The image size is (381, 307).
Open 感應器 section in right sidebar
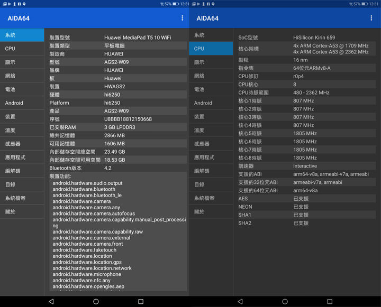(x=211, y=144)
